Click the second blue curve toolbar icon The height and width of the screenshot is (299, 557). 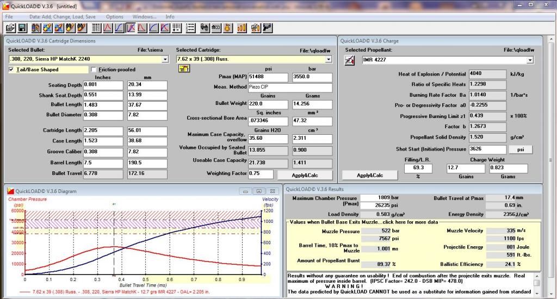153,28
